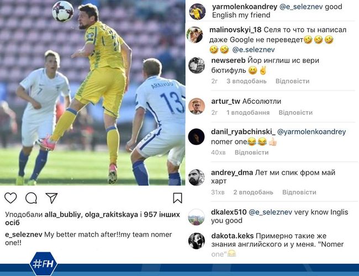Viewport: 359px width, 276px height.
Task: Reply to newsereb's comment via Відповісти
Action: point(292,81)
